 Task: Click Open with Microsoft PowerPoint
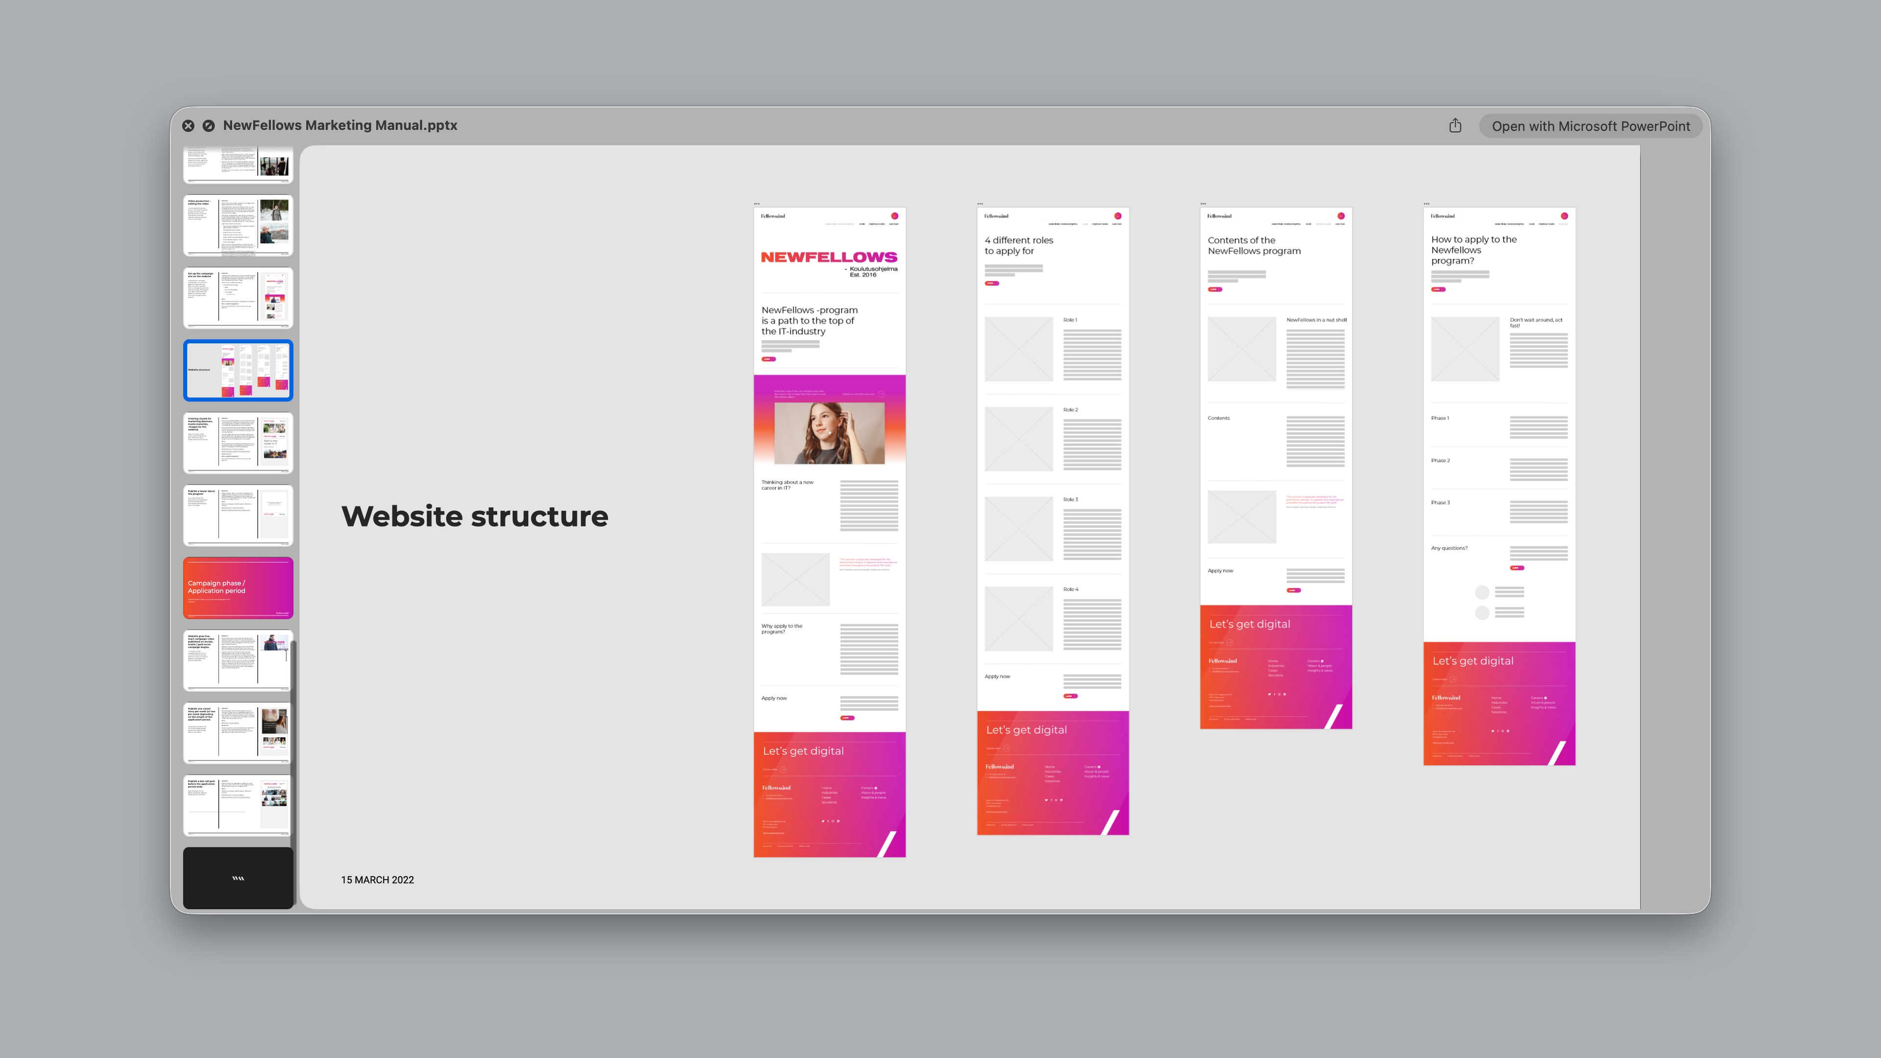coord(1591,125)
